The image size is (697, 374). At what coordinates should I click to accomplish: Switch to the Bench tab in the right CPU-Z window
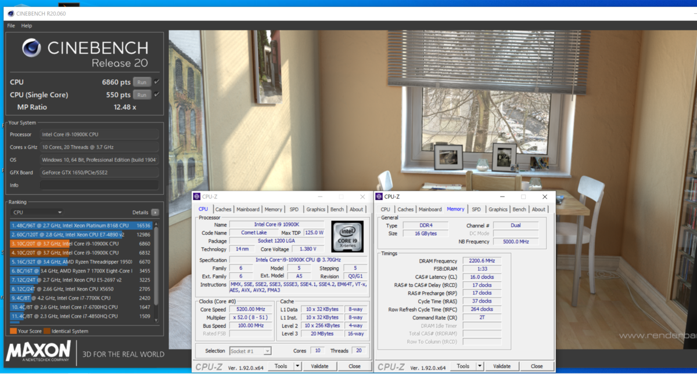pyautogui.click(x=519, y=209)
